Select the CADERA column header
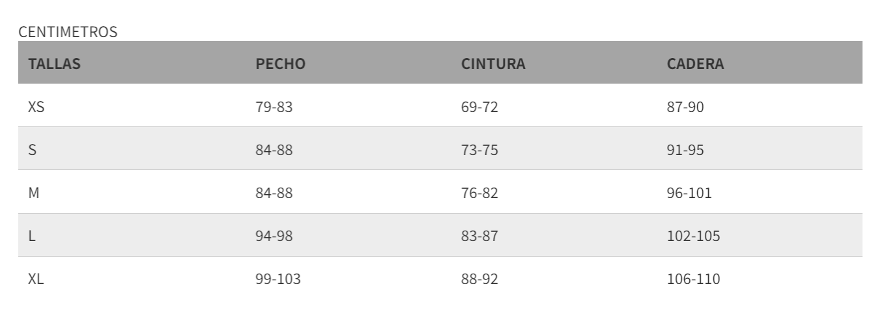This screenshot has width=869, height=314. click(x=695, y=64)
